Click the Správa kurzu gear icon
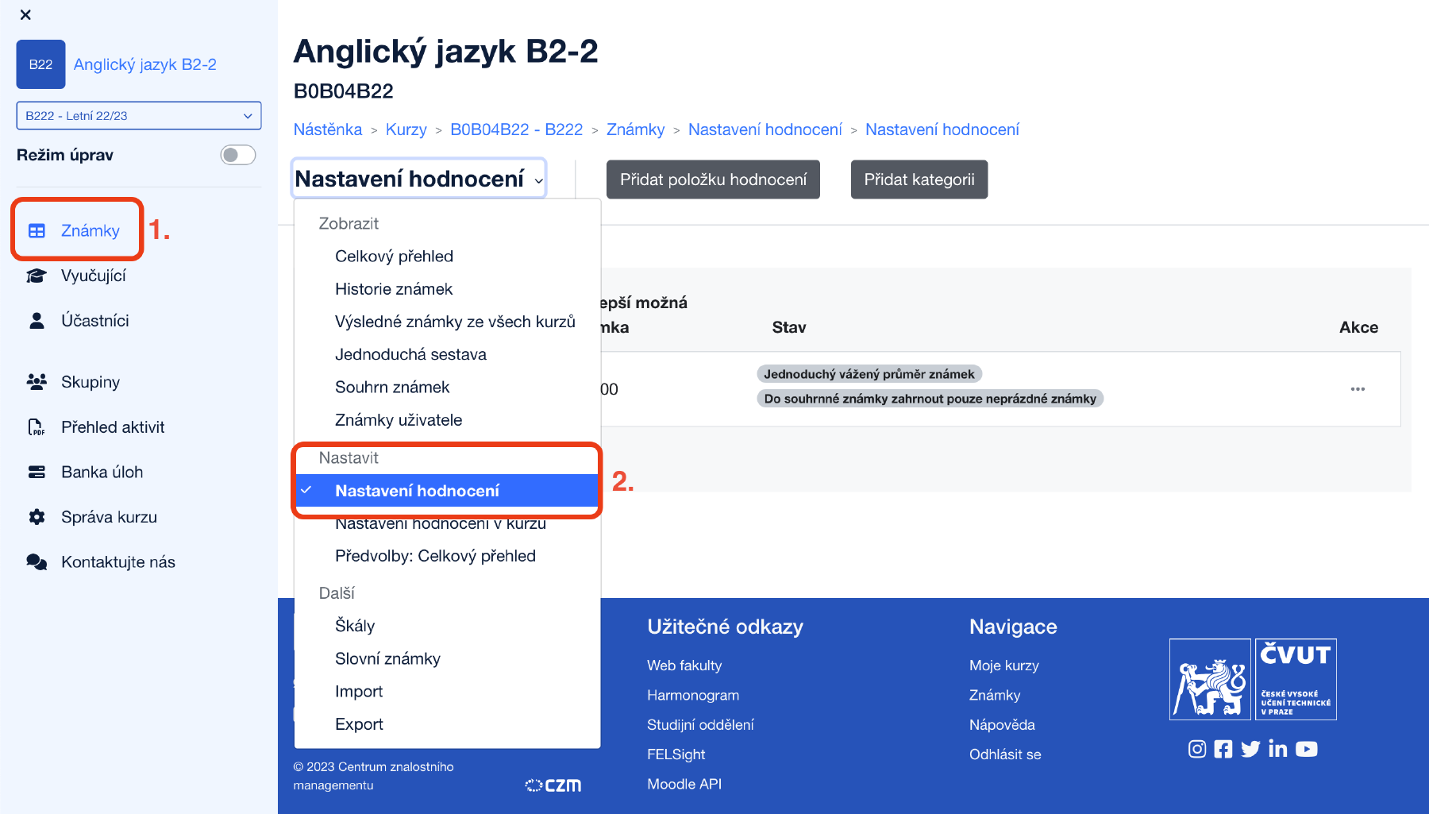This screenshot has height=814, width=1429. tap(37, 516)
